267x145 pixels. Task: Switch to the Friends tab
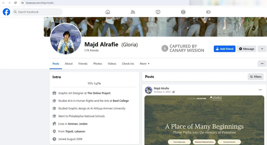[x=83, y=64]
